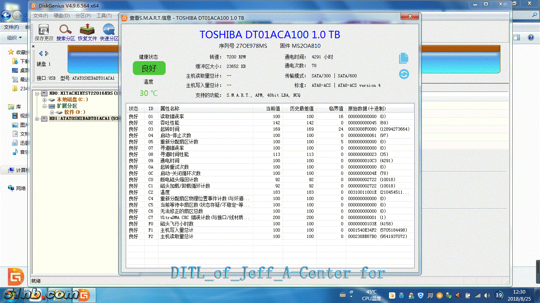Click the copy S.M.A.R.T. info icon
The width and height of the screenshot is (540, 303).
tap(403, 58)
